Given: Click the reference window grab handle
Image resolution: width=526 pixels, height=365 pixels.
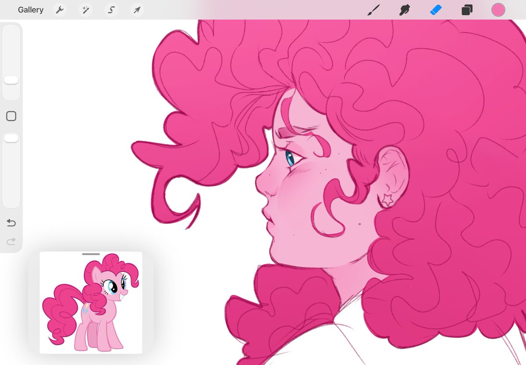Looking at the screenshot, I should pos(91,254).
